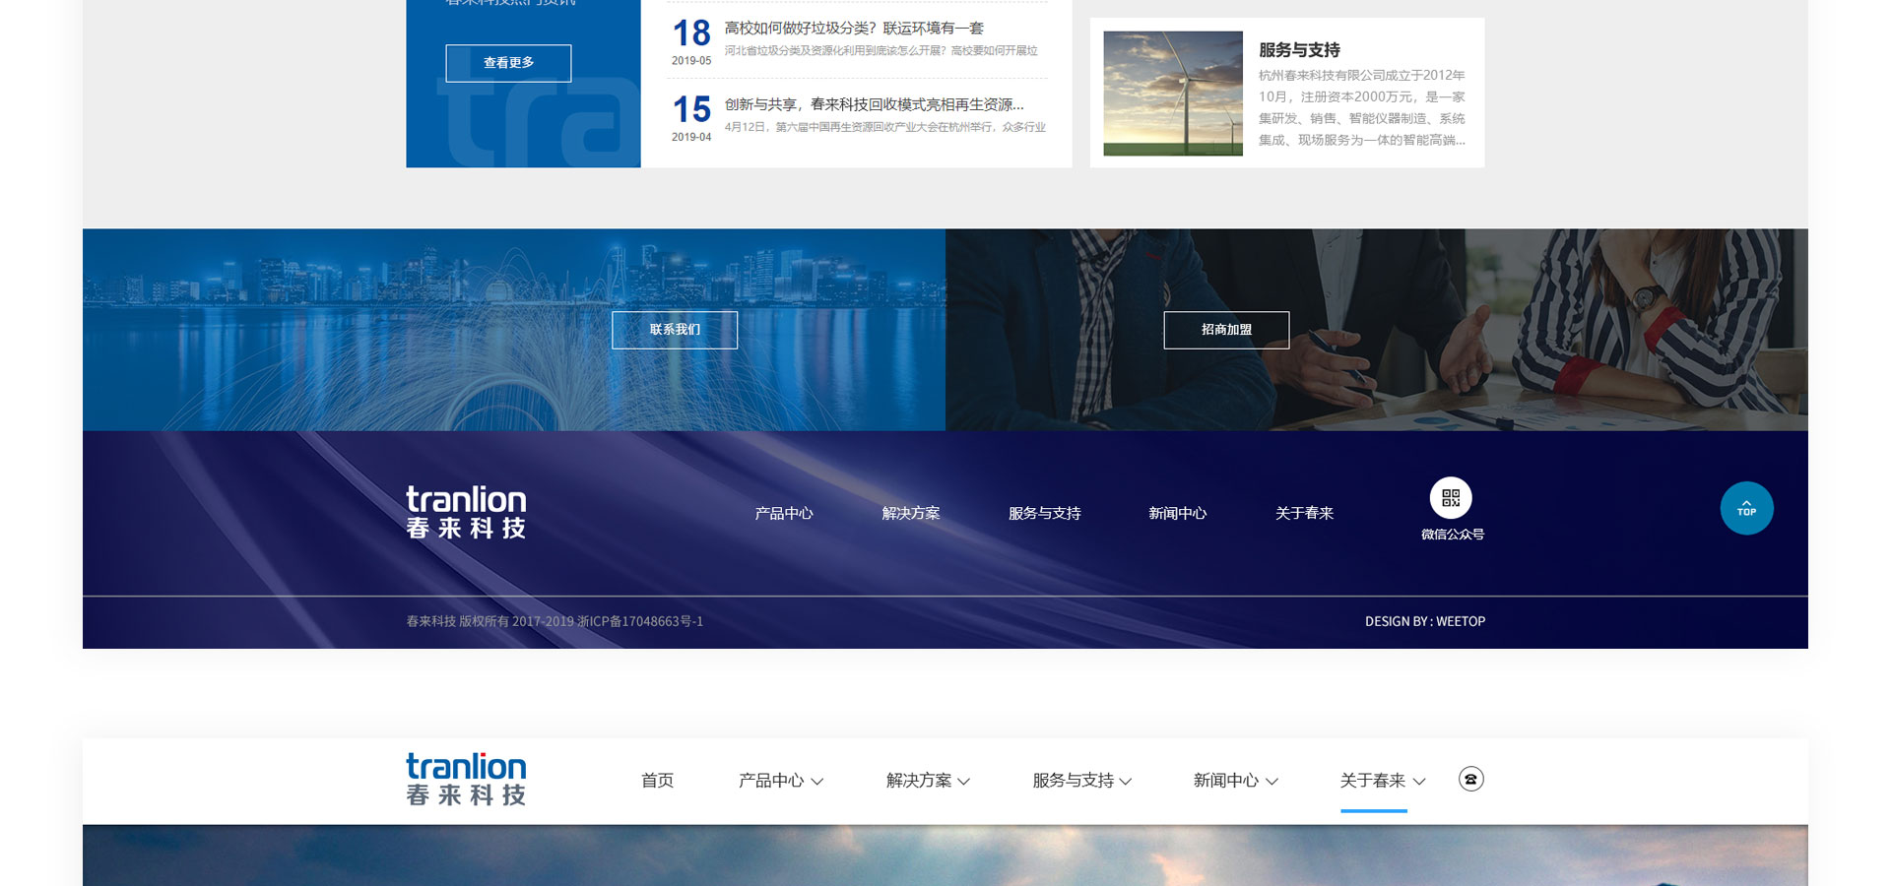The height and width of the screenshot is (886, 1891).
Task: Click the 招商加盟 button
Action: [x=1226, y=330]
